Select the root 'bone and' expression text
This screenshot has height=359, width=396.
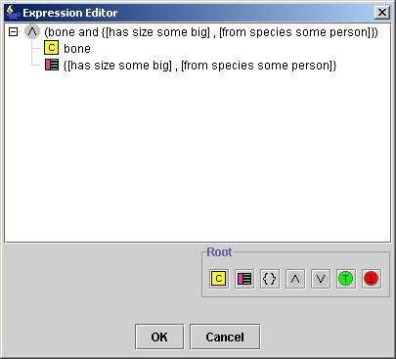(x=211, y=32)
